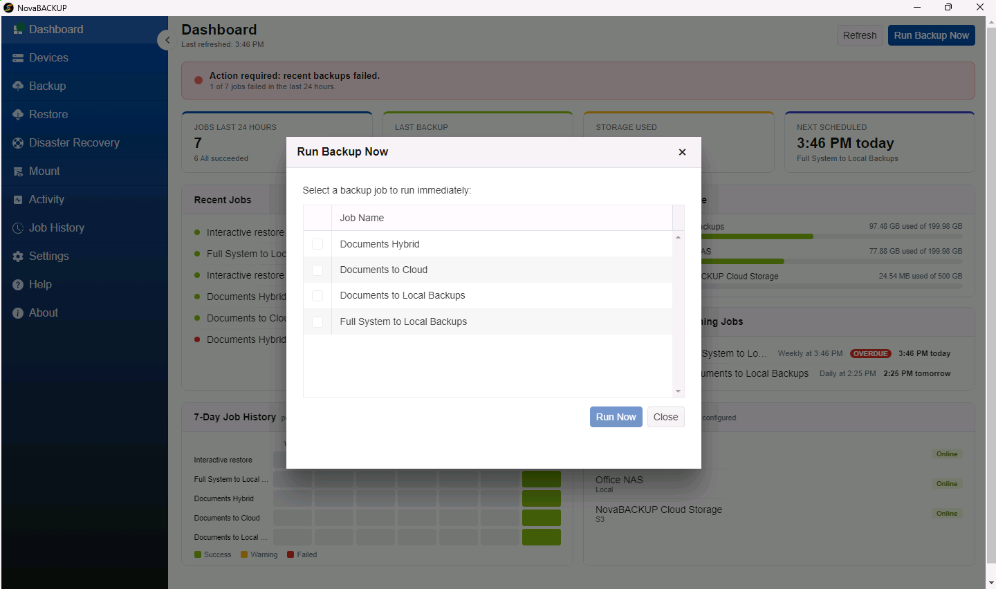Click Run Backup Now button in Dashboard header
The width and height of the screenshot is (996, 589).
pos(932,35)
